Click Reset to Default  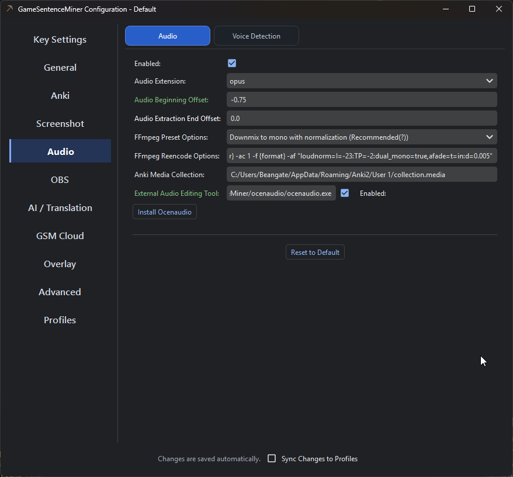click(x=315, y=252)
